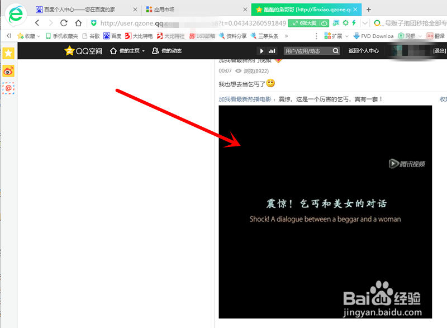Open the 手机收藏夹 bookmark

(62, 36)
